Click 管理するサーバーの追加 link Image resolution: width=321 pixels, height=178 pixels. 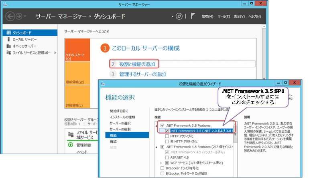pyautogui.click(x=142, y=74)
